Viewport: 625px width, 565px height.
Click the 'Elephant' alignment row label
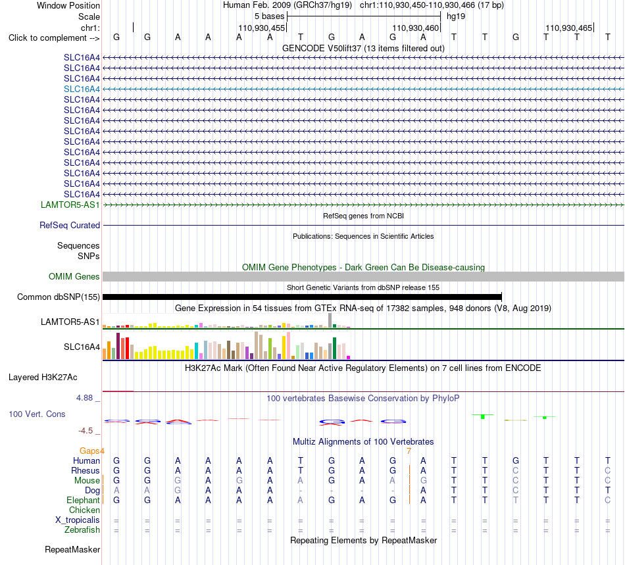[84, 500]
